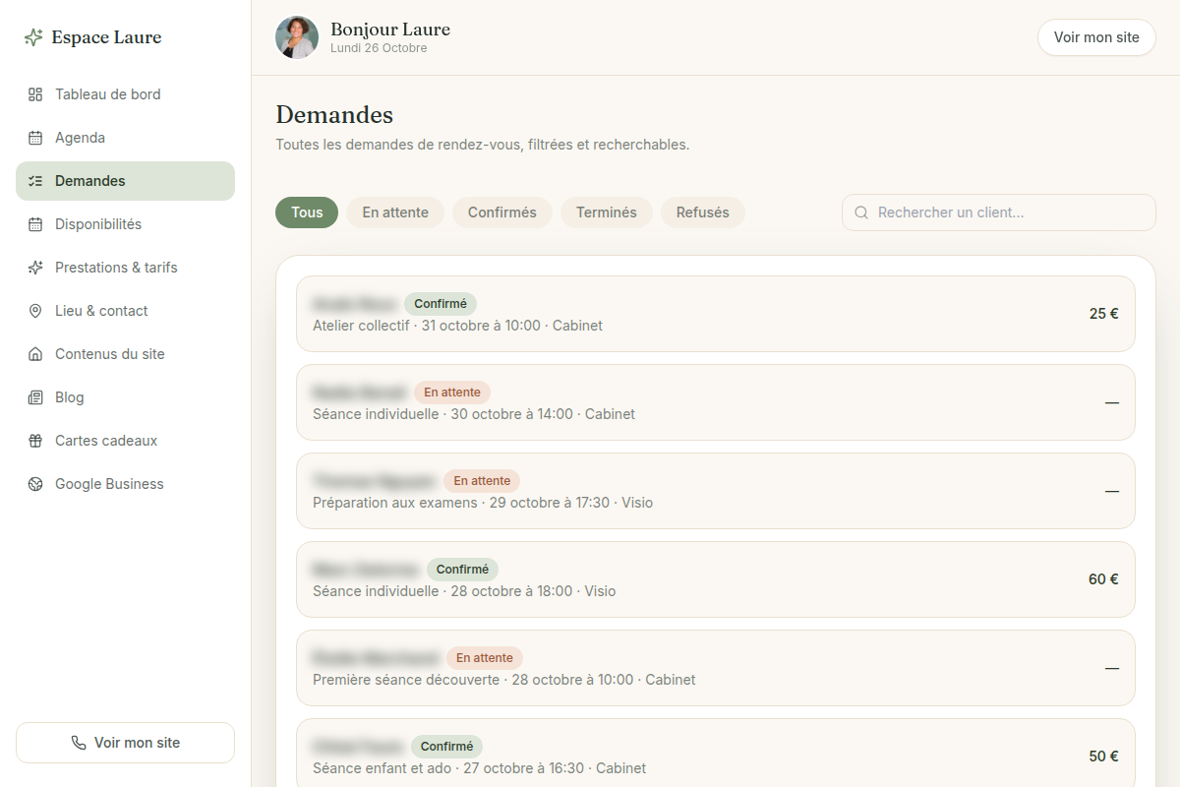Click Voir mon site button in sidebar
This screenshot has width=1180, height=787.
(x=125, y=743)
